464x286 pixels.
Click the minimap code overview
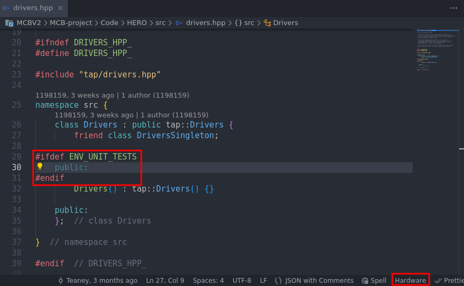tap(437, 53)
